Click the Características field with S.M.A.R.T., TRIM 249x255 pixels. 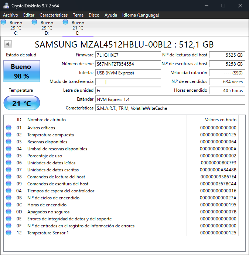coord(170,108)
